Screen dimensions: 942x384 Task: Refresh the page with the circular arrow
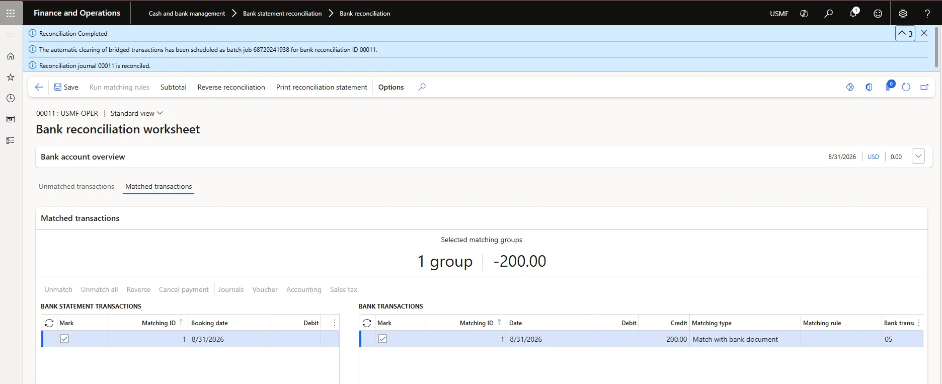[x=906, y=87]
